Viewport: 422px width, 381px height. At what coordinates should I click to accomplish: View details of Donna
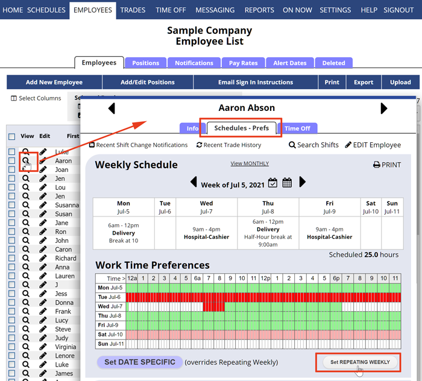point(26,303)
